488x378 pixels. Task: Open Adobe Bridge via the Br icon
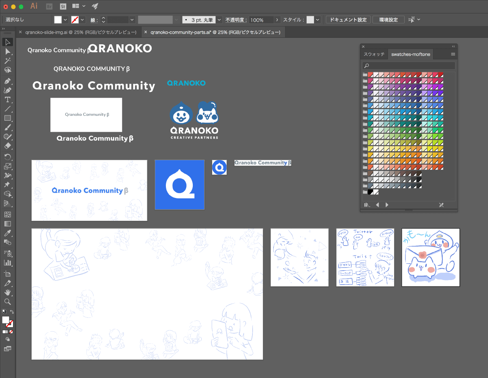coord(50,6)
